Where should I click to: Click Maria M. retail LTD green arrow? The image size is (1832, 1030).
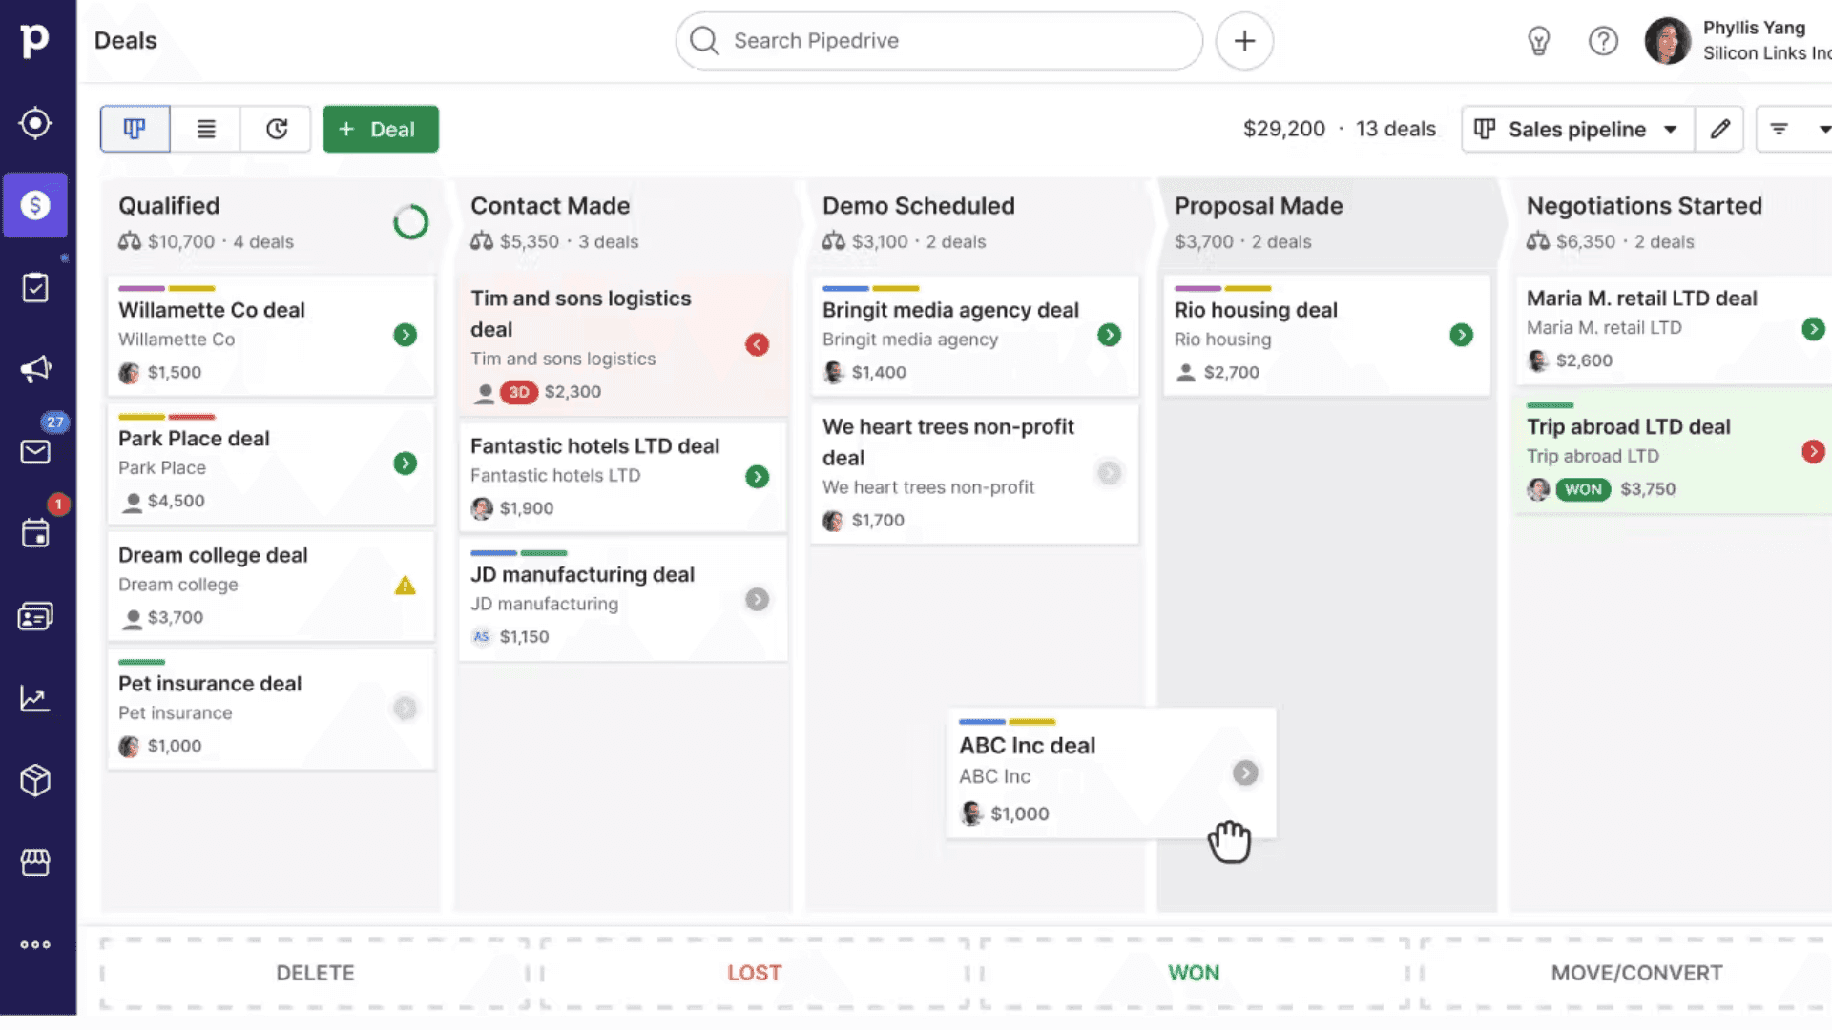[x=1814, y=329]
